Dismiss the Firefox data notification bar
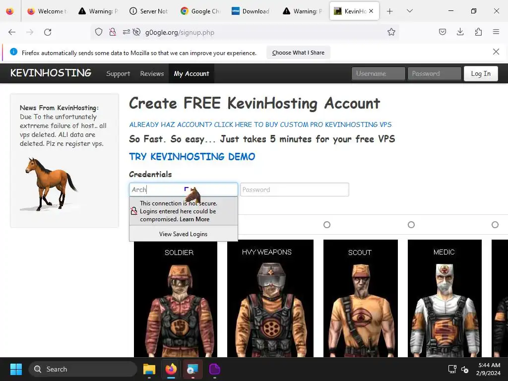The height and width of the screenshot is (381, 508). click(x=496, y=52)
